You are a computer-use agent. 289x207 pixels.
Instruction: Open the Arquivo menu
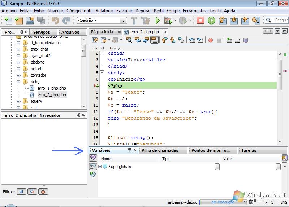coord(9,11)
